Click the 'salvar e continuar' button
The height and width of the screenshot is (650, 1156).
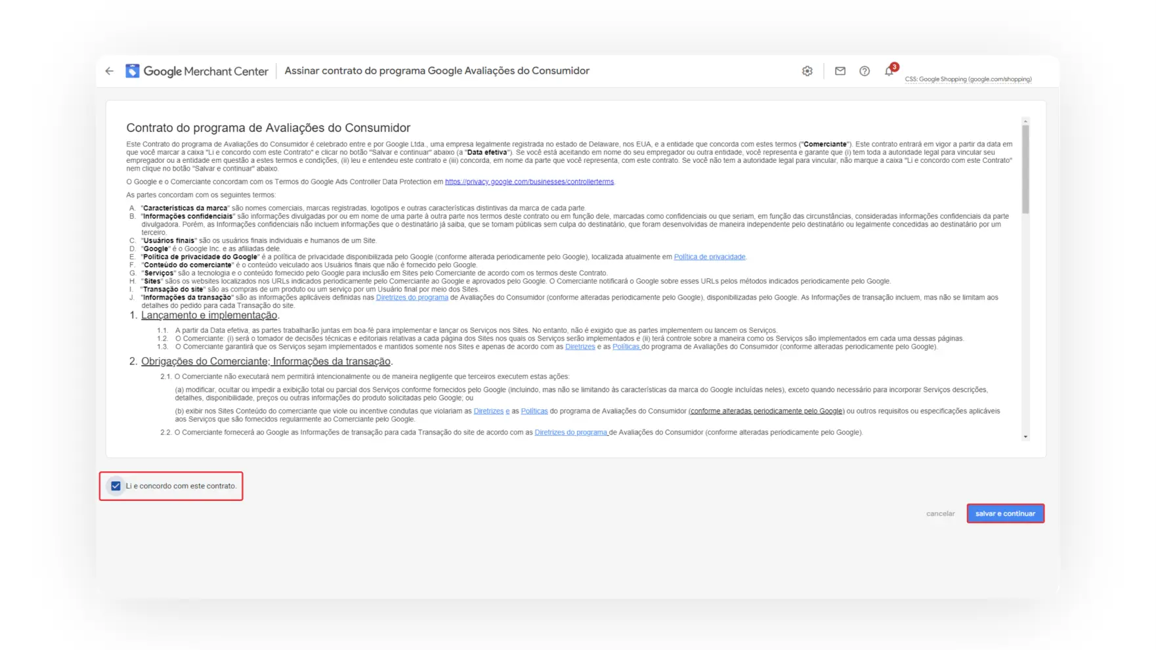click(1004, 513)
